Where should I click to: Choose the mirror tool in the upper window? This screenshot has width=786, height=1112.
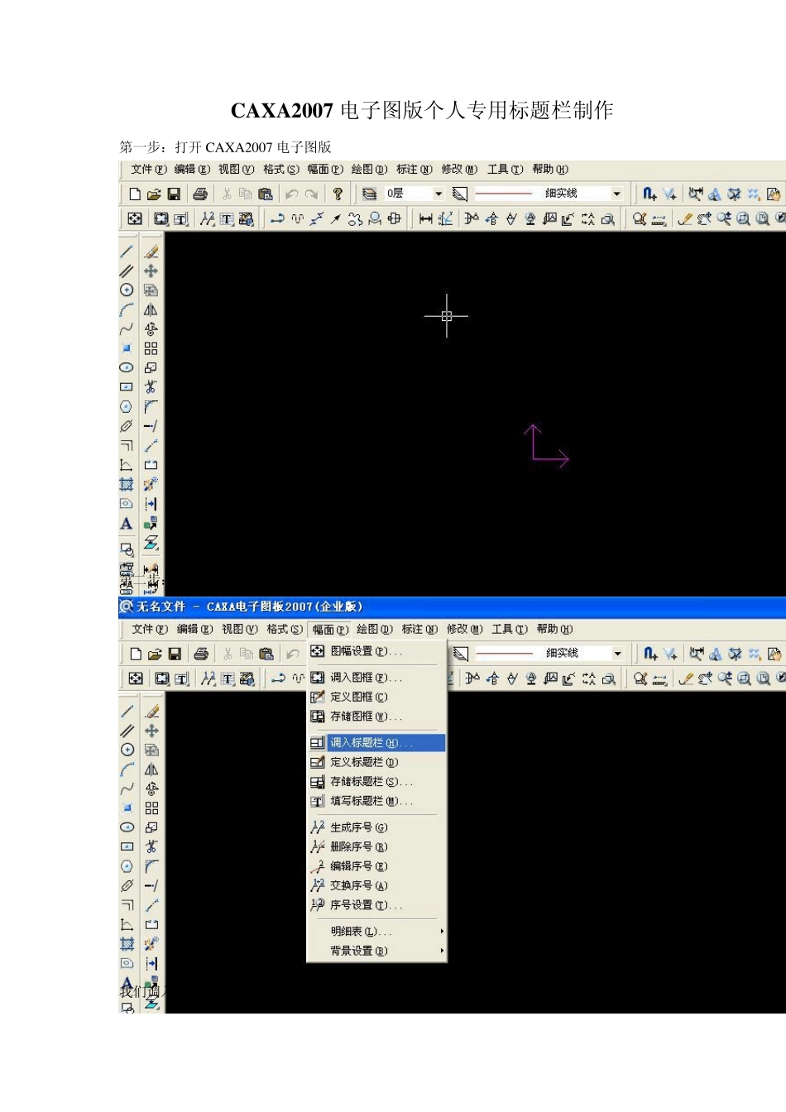click(x=151, y=310)
